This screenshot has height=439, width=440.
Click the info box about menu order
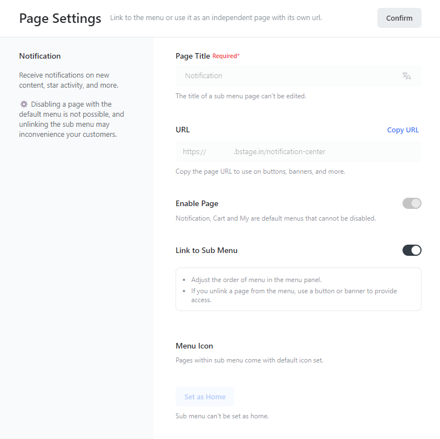[x=298, y=289]
